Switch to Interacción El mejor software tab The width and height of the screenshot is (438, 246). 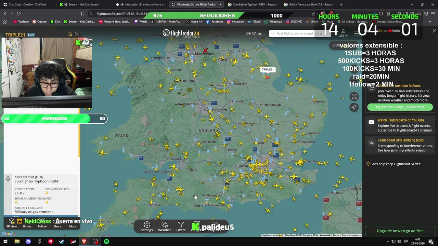coord(141,4)
